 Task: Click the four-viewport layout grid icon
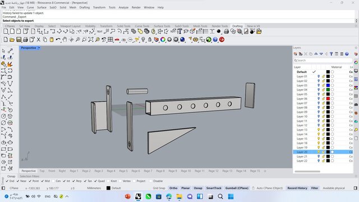(x=111, y=40)
